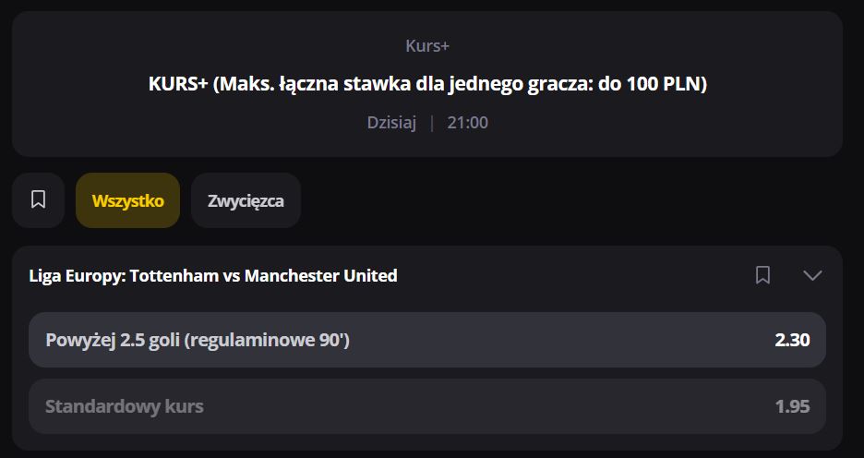Click the greyed Standardowy kurs label text
This screenshot has width=864, height=458.
pyautogui.click(x=125, y=406)
